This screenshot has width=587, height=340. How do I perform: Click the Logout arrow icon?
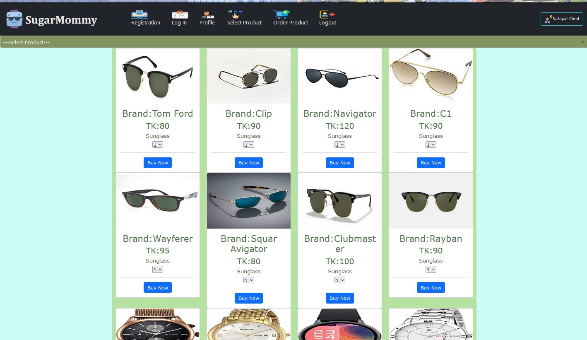coord(327,14)
